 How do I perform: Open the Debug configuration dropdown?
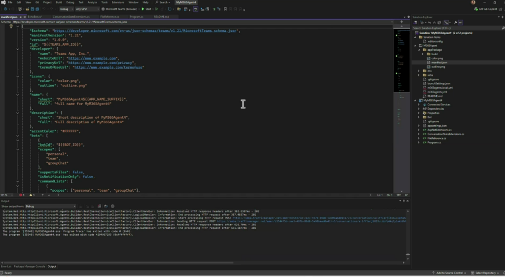(67, 9)
